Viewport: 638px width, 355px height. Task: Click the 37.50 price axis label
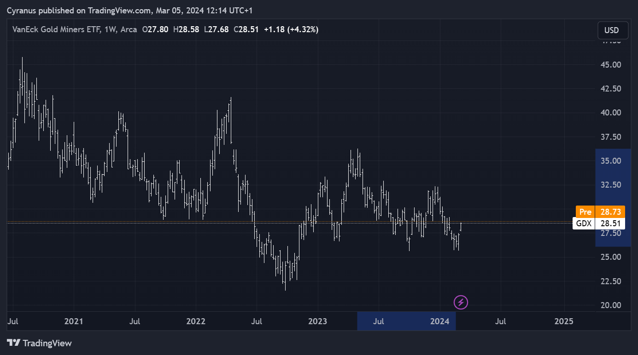coord(612,137)
